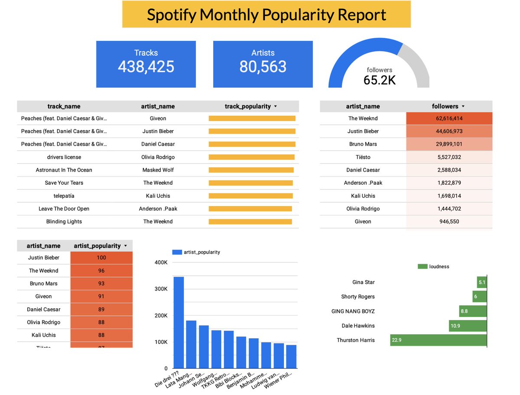Click the Thurston Harris 22.9 loudness bar
The height and width of the screenshot is (395, 520).
pyautogui.click(x=438, y=340)
